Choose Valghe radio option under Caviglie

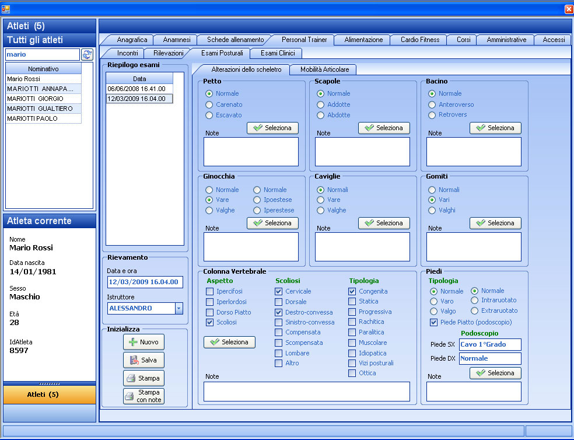point(321,210)
